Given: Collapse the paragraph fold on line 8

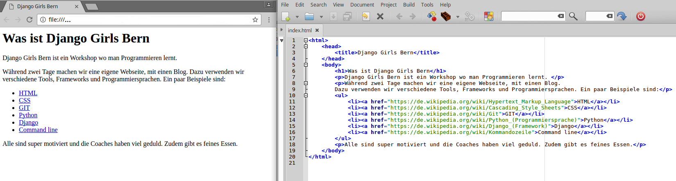Looking at the screenshot, I should click(x=306, y=83).
